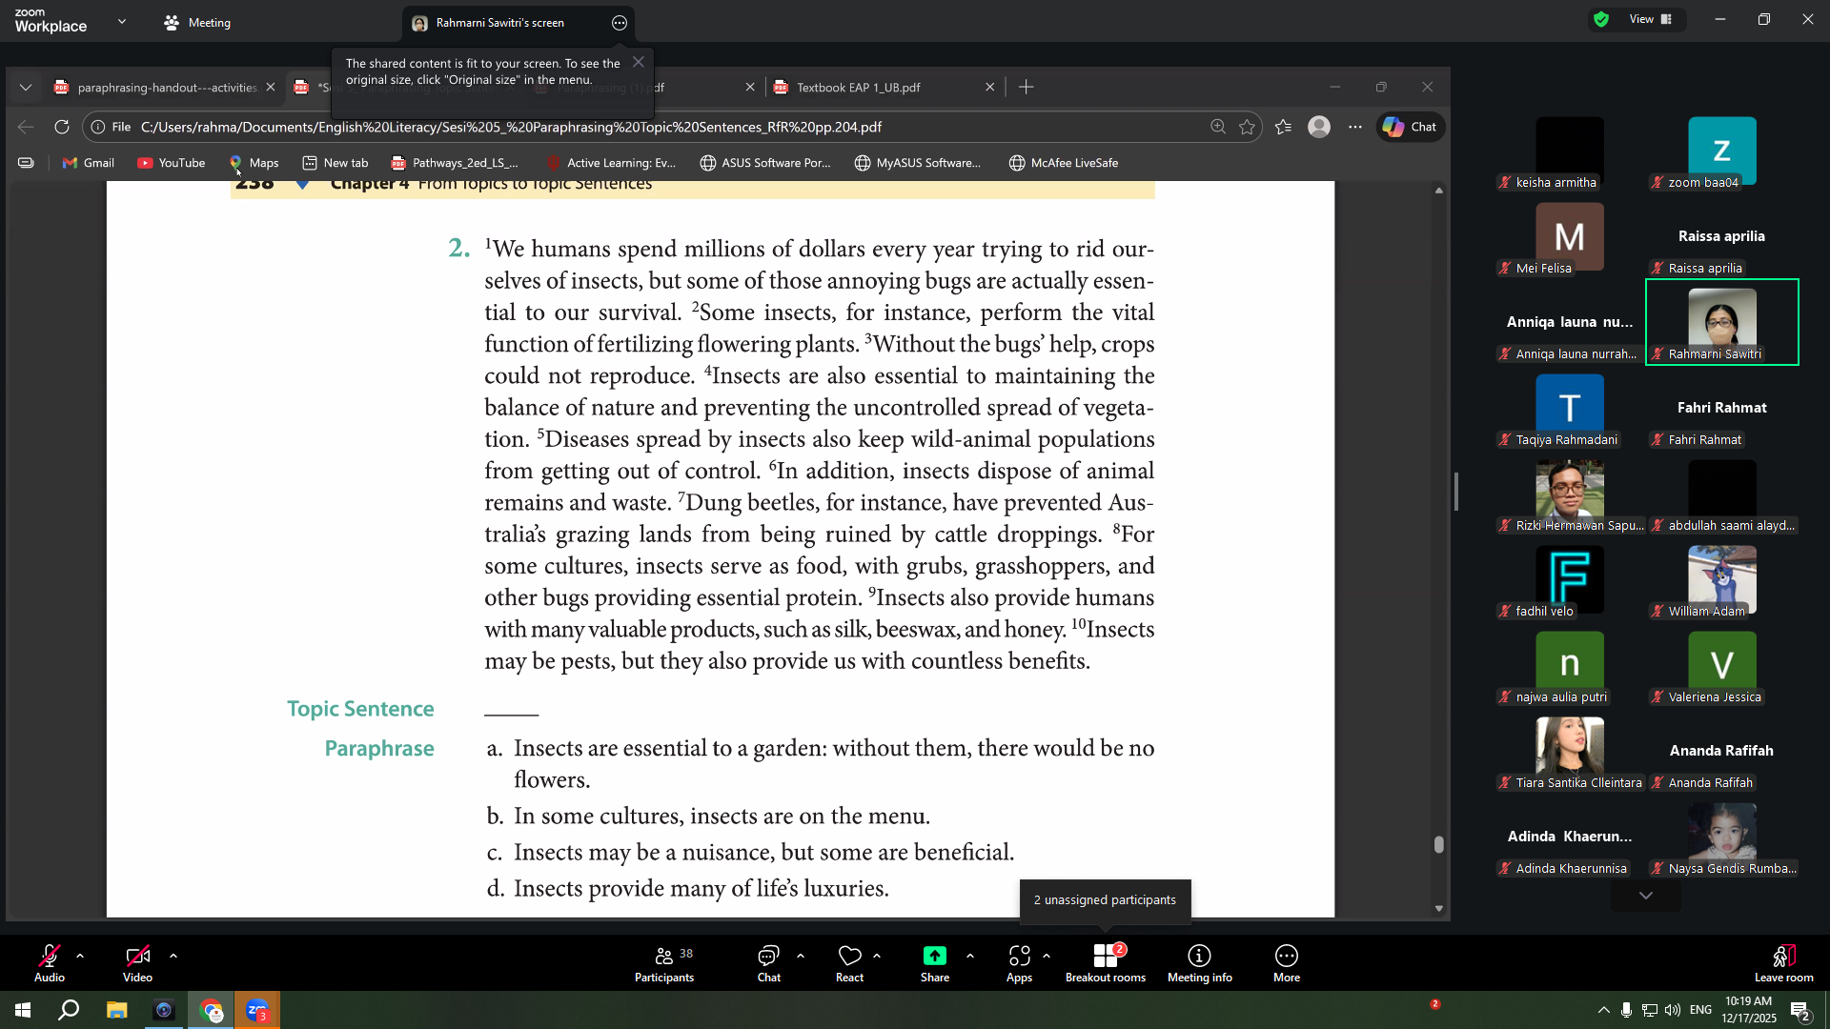The width and height of the screenshot is (1830, 1029).
Task: Open browser settings ellipsis menu
Action: [1355, 127]
